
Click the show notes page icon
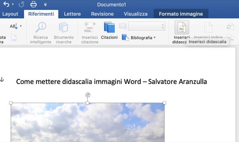[14, 38]
